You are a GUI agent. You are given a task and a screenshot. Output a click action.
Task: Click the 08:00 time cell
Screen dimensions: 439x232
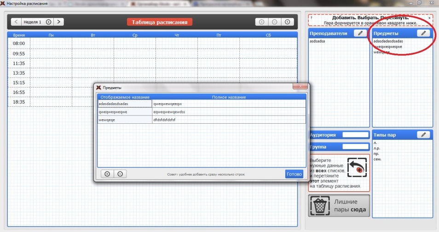click(19, 44)
